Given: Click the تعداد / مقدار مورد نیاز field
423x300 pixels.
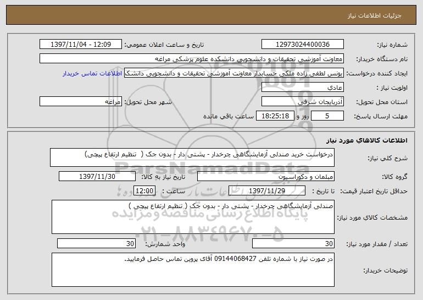Looking at the screenshot, I should pos(293,243).
